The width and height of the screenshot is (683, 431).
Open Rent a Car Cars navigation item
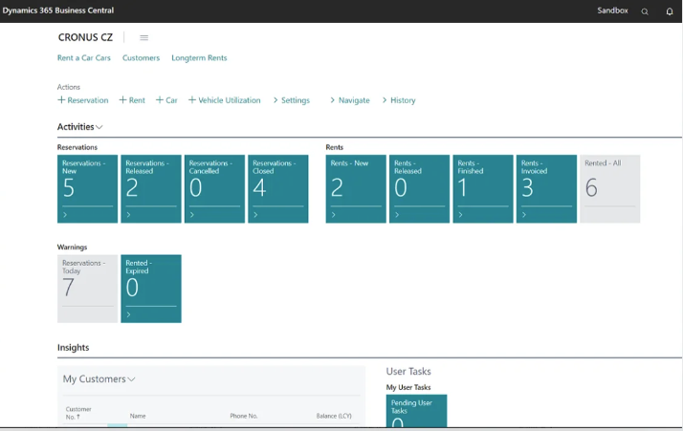84,58
